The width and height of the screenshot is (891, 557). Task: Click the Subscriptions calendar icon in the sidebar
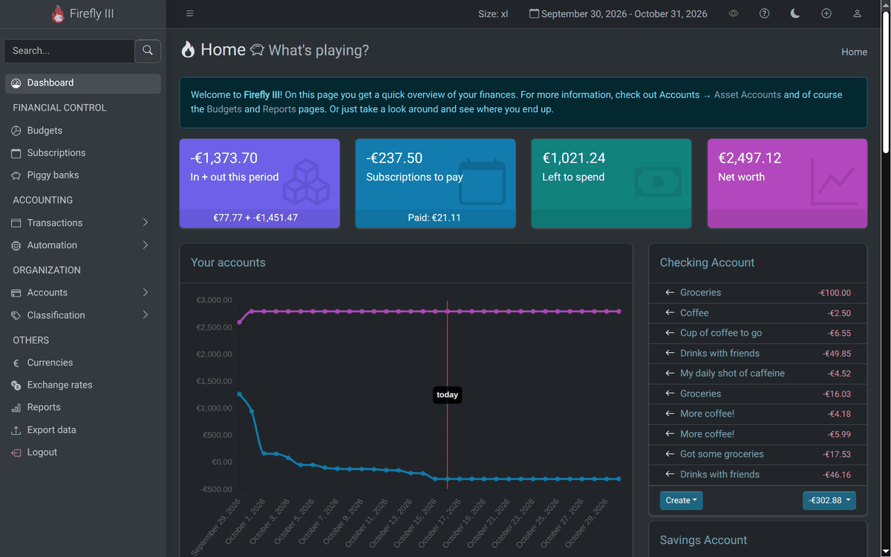pos(16,153)
